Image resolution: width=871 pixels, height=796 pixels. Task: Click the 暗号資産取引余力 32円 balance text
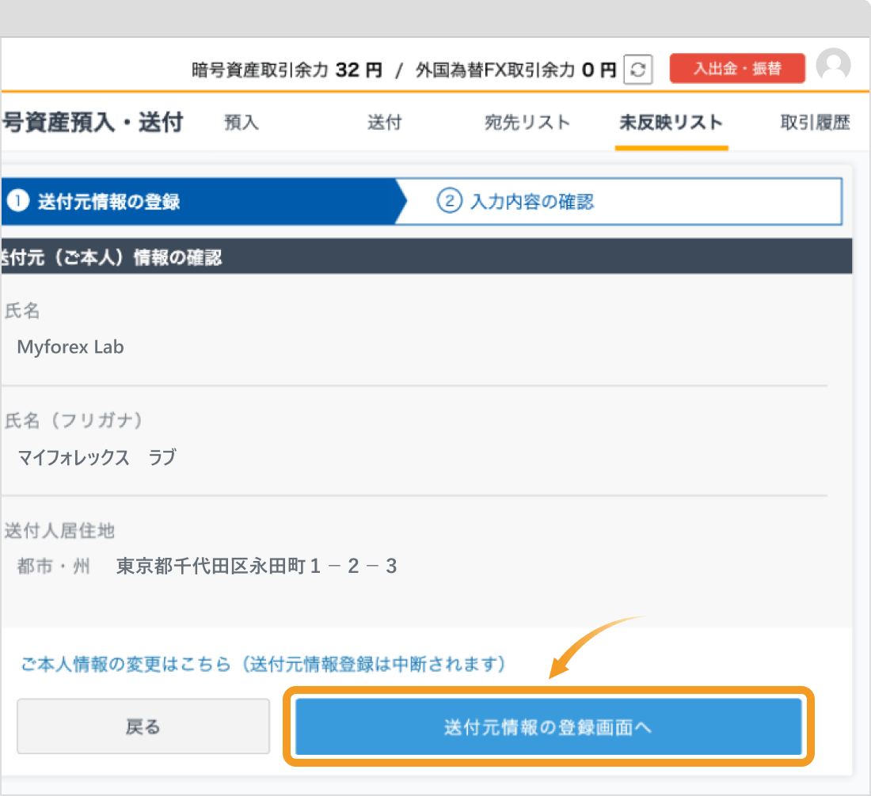pyautogui.click(x=285, y=69)
